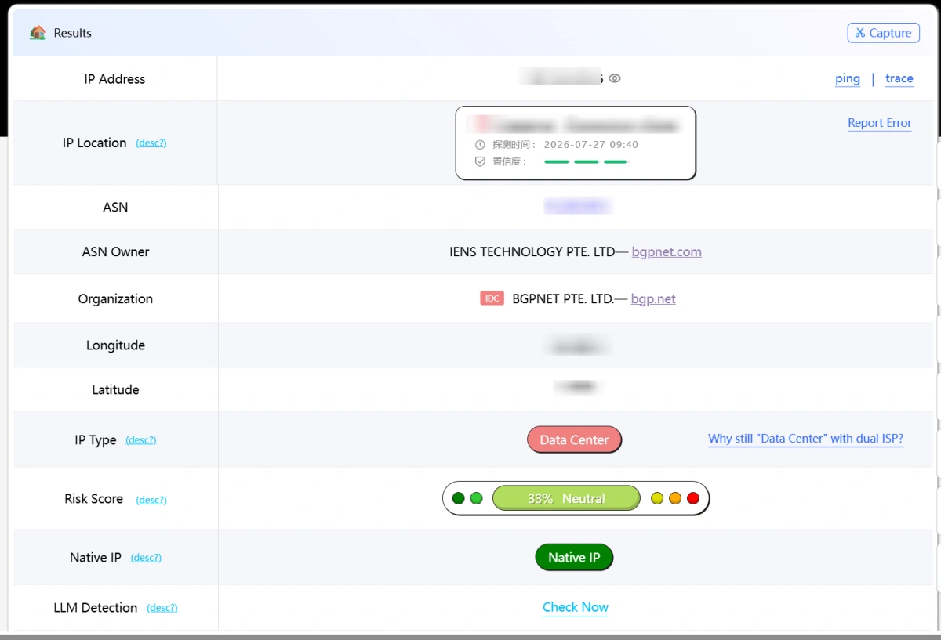Image resolution: width=941 pixels, height=640 pixels.
Task: Click Check Now for LLM Detection
Action: [x=576, y=607]
